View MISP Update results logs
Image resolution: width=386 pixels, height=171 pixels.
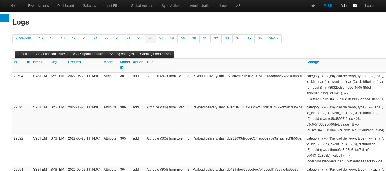pyautogui.click(x=88, y=54)
